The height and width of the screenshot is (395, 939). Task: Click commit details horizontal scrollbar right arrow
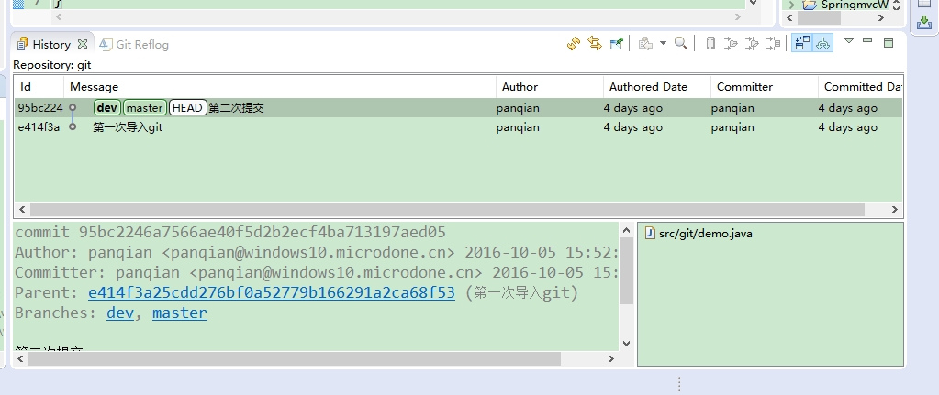pos(610,358)
